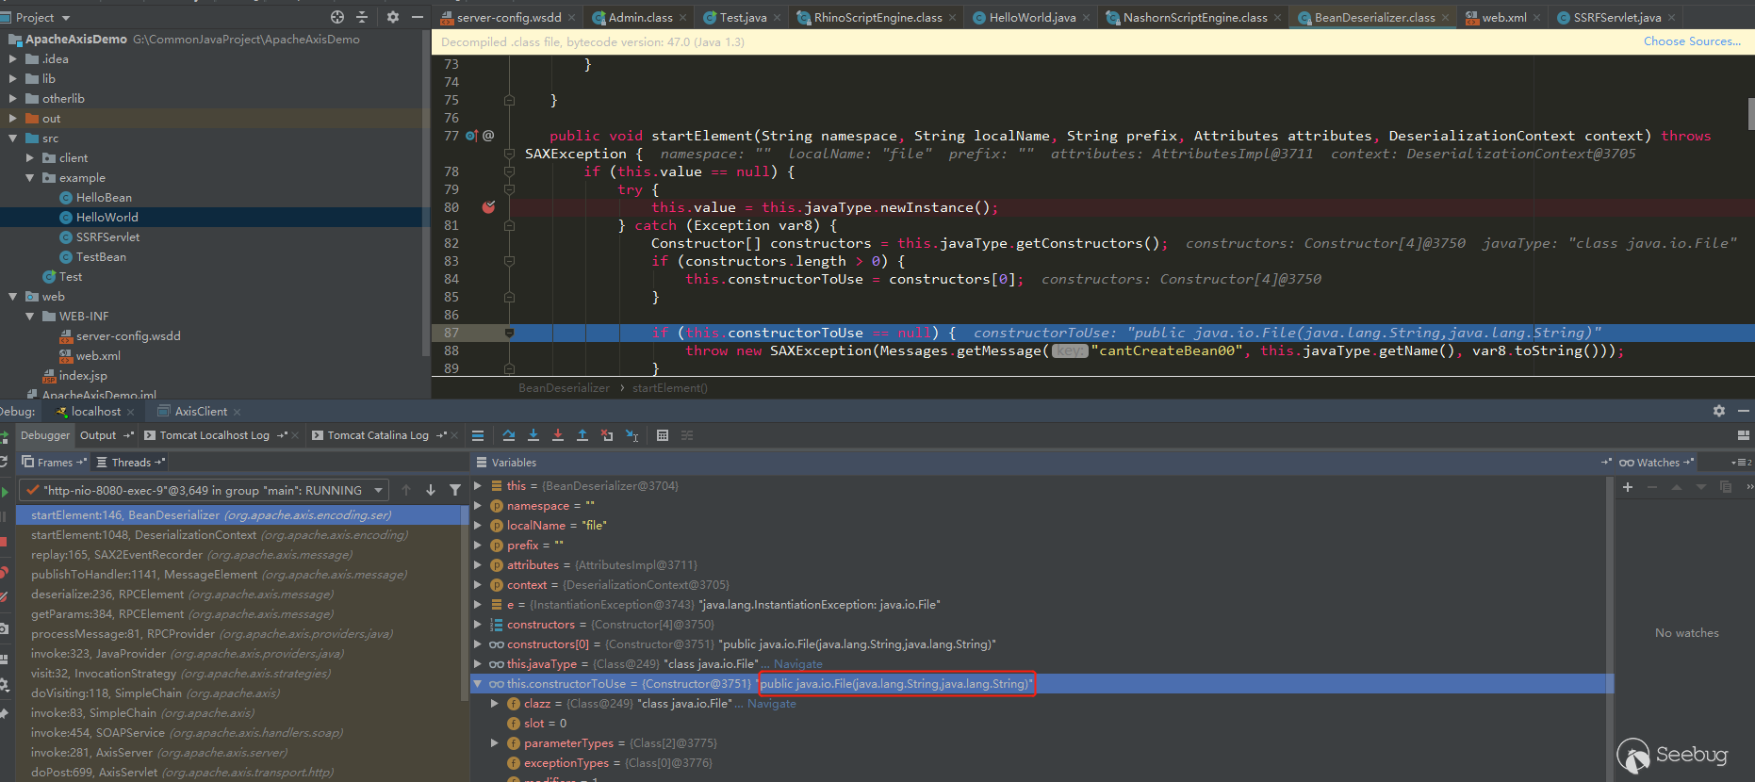
Task: Expand the 'attributes' variable node
Action: 478,565
